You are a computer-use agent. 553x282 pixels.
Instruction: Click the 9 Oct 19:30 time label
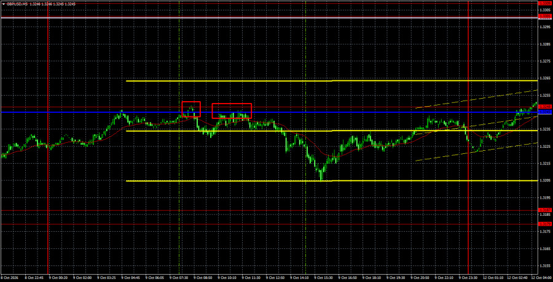click(x=396, y=278)
